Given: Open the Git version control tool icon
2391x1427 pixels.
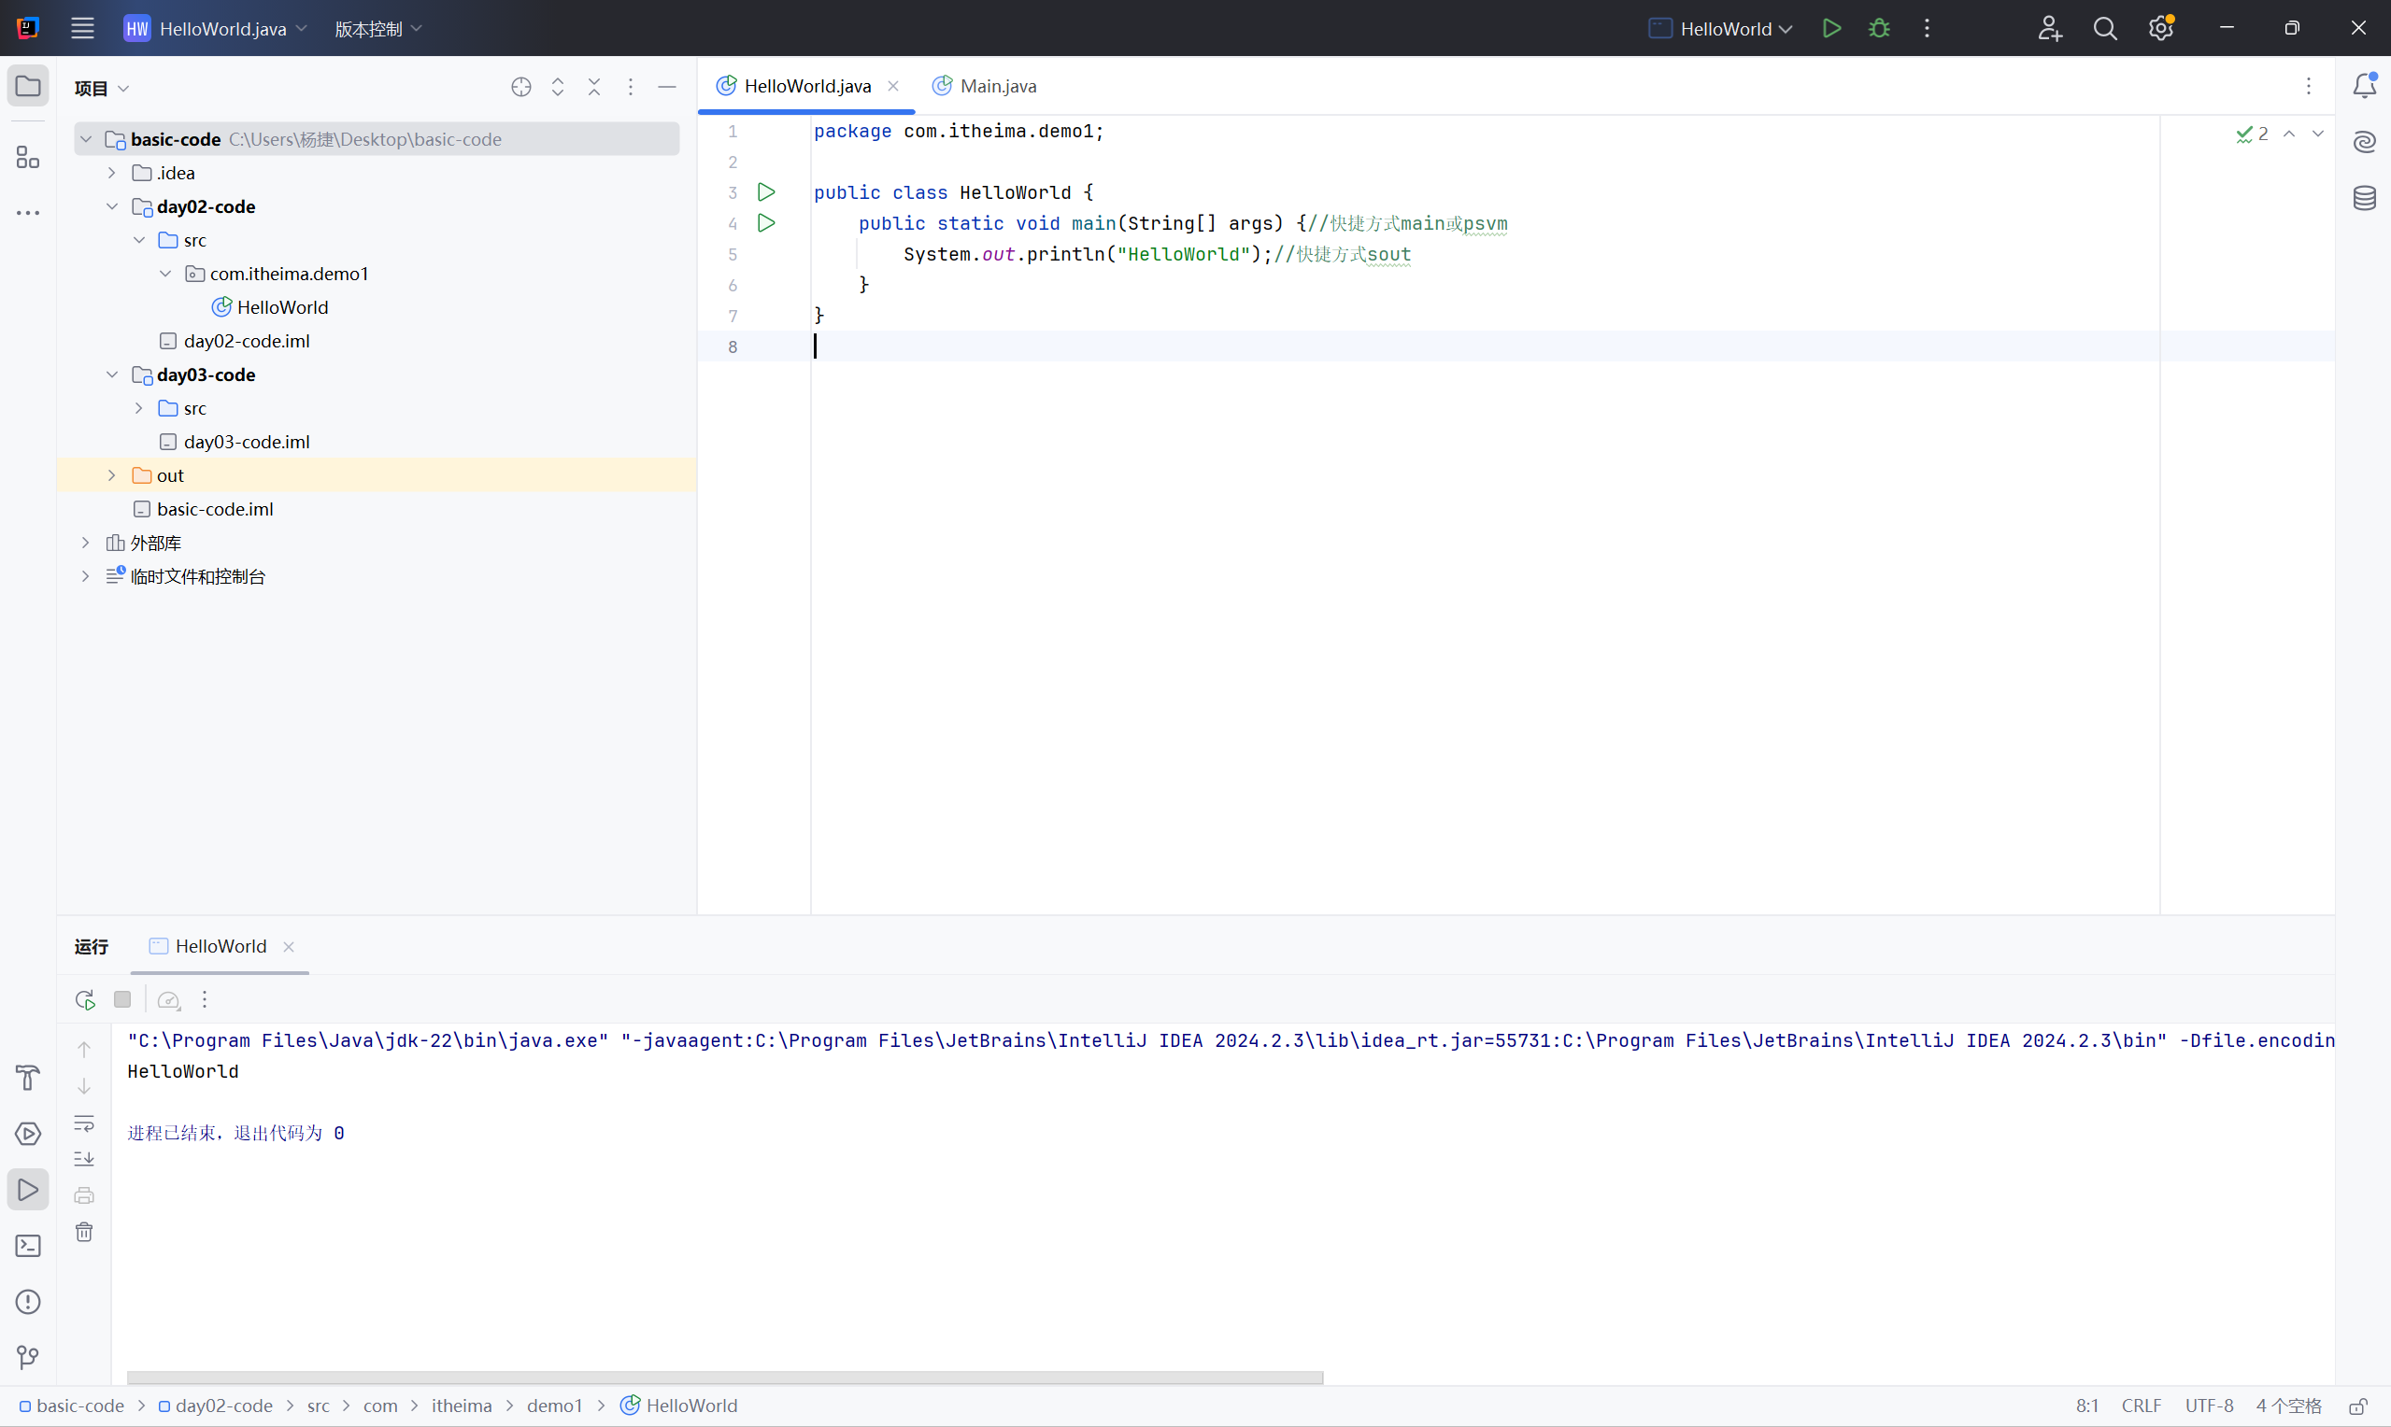Looking at the screenshot, I should click(28, 1358).
